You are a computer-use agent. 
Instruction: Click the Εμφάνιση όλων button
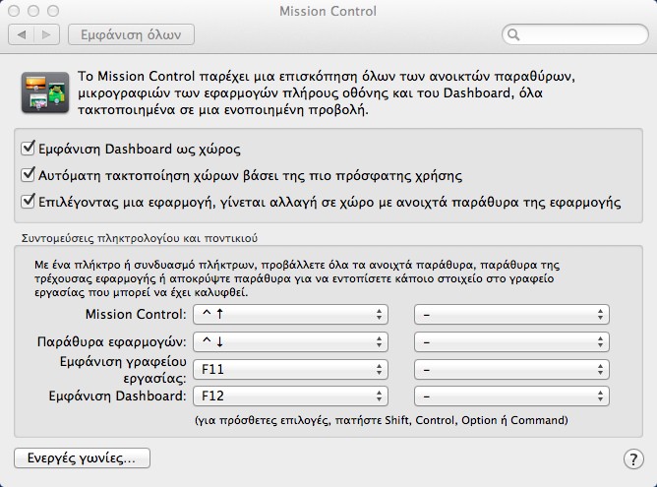pyautogui.click(x=131, y=34)
